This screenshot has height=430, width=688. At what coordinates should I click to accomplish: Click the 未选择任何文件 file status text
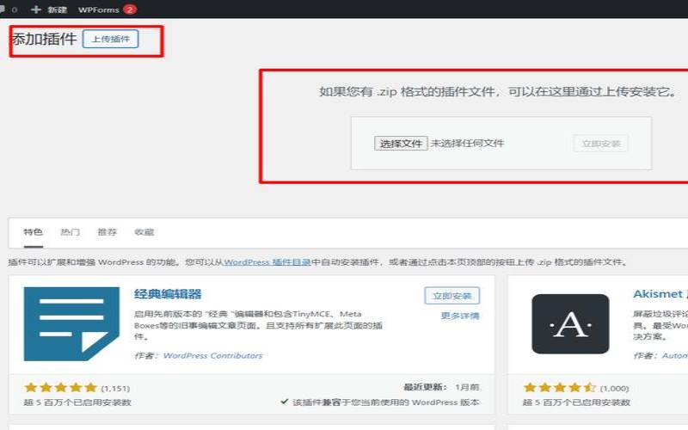click(467, 143)
